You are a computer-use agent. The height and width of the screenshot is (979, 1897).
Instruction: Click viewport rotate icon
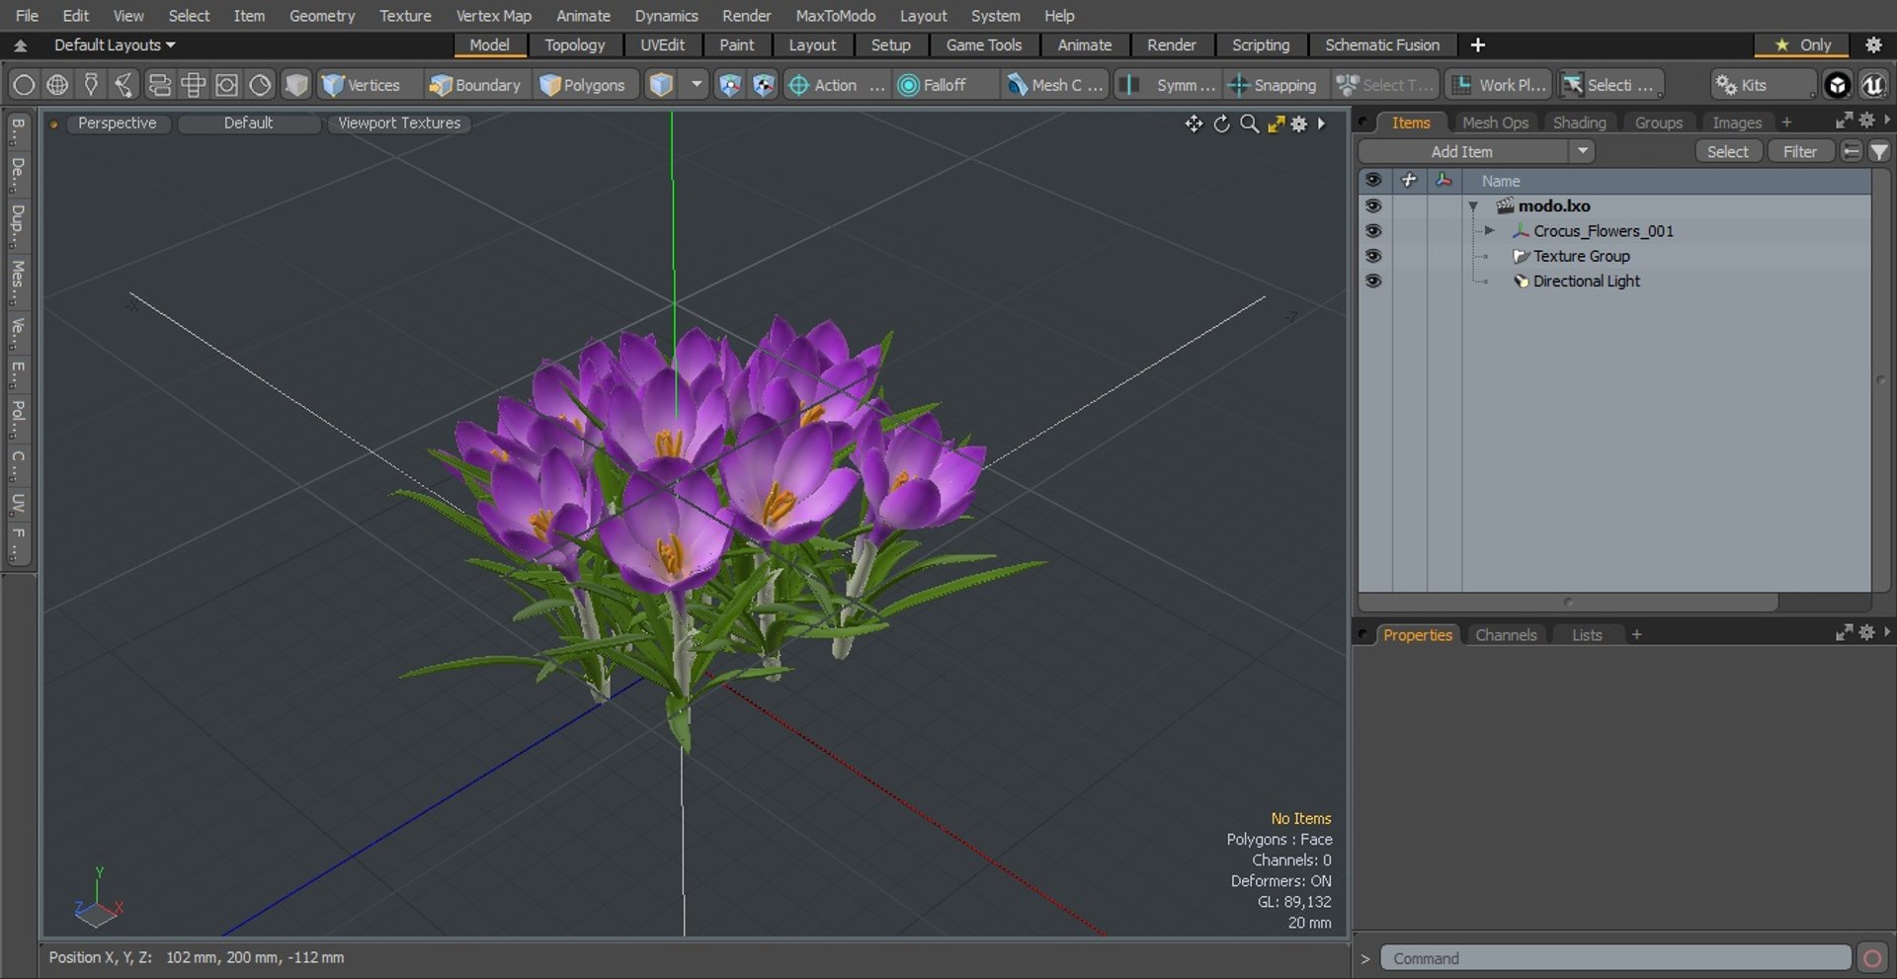(x=1221, y=123)
